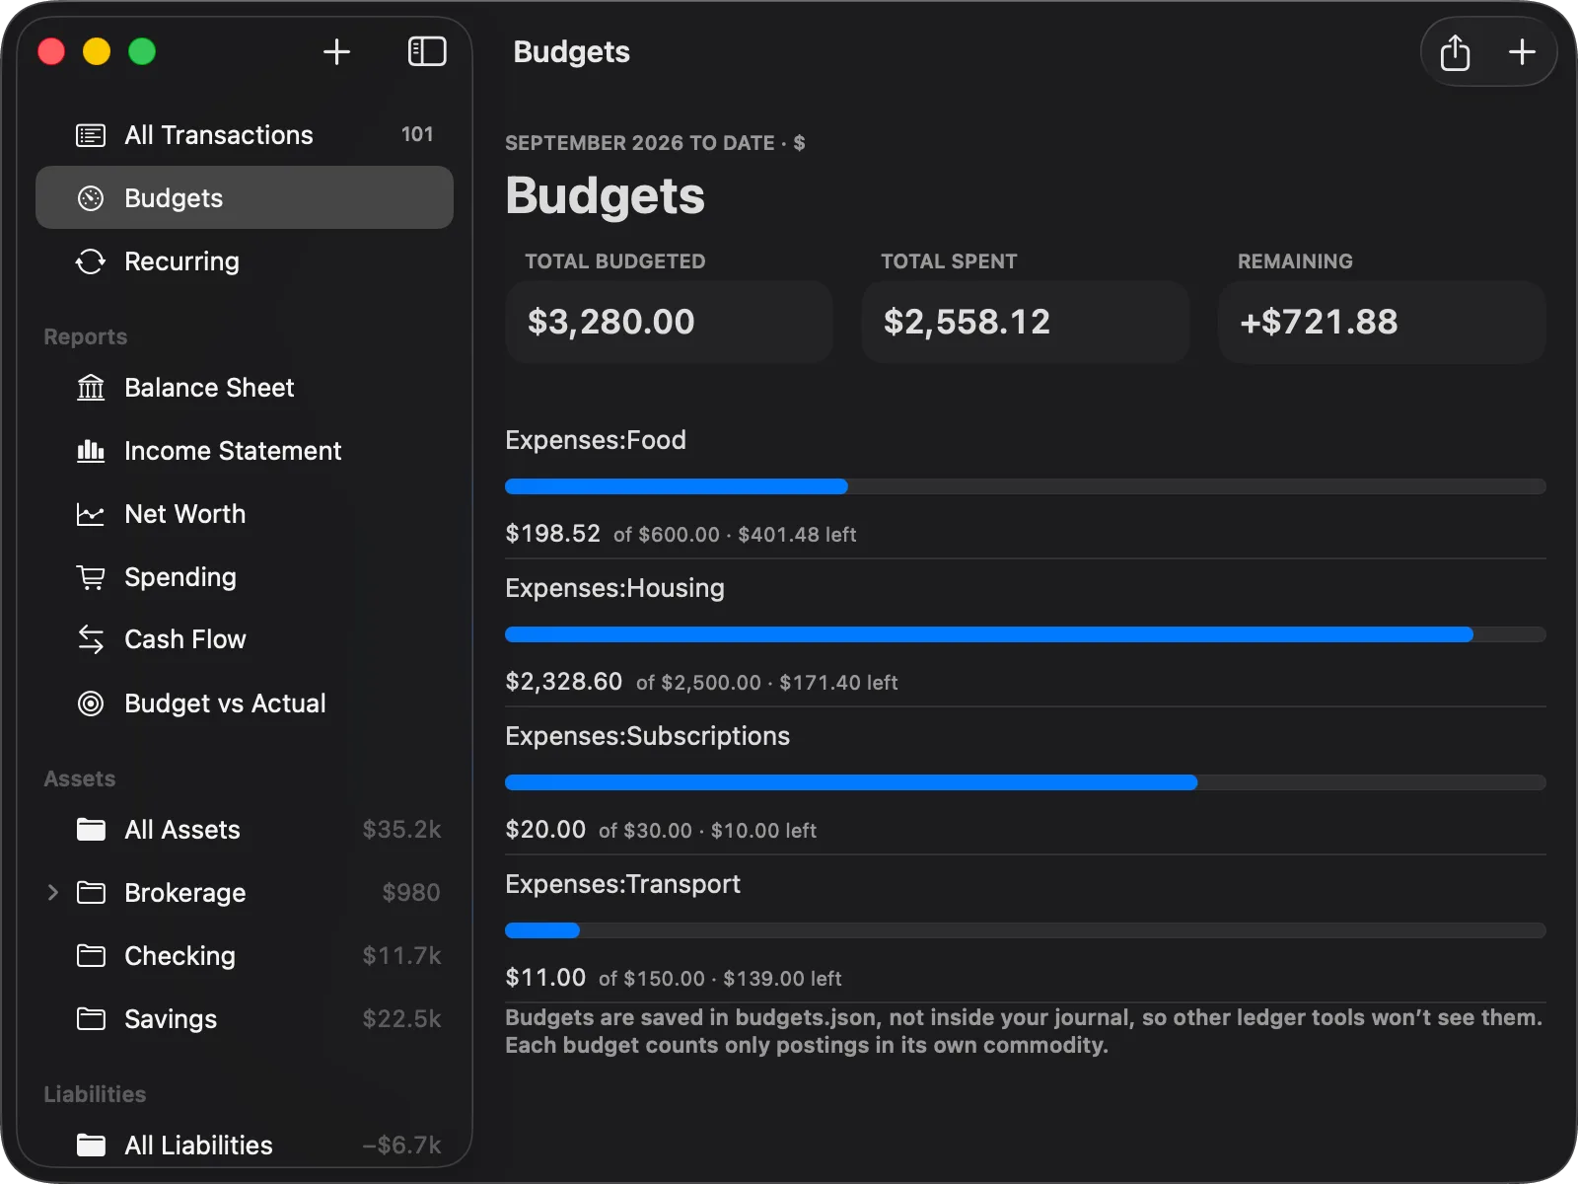Select Recurring in the sidebar
This screenshot has width=1578, height=1184.
pos(245,261)
